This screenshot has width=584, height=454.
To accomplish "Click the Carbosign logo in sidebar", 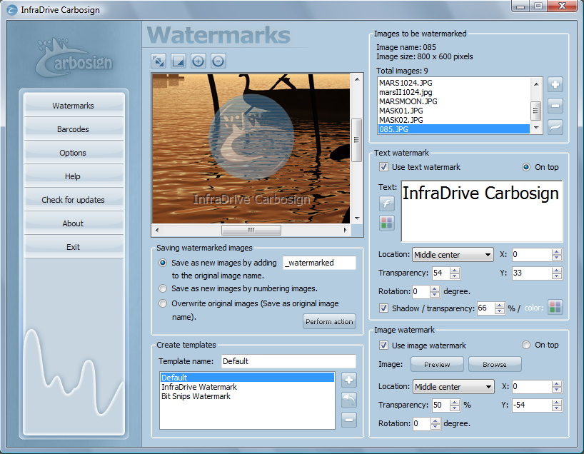I will tap(74, 58).
